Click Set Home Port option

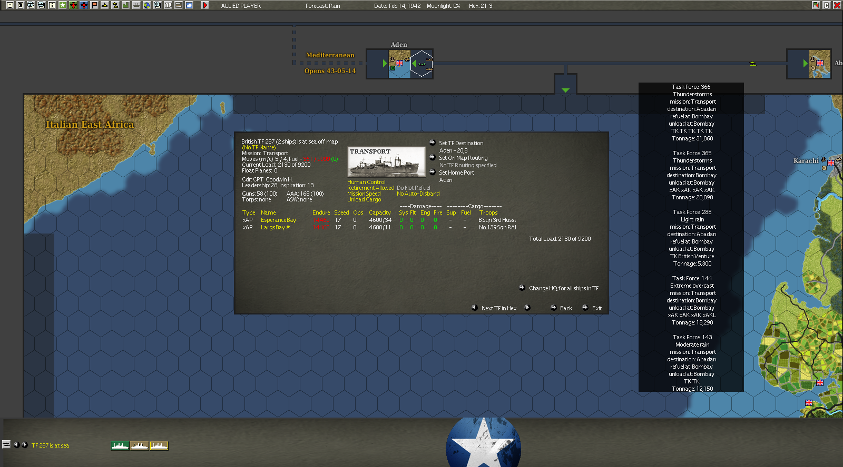(x=456, y=172)
